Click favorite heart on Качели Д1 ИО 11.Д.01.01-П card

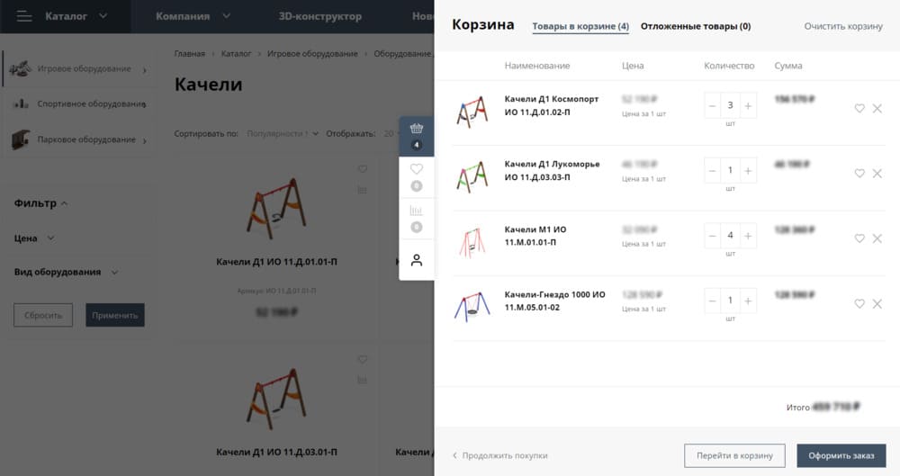pyautogui.click(x=362, y=169)
